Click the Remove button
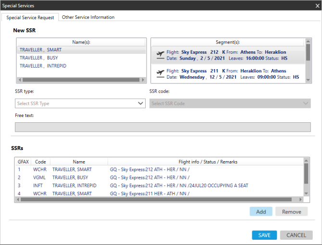 pos(291,211)
